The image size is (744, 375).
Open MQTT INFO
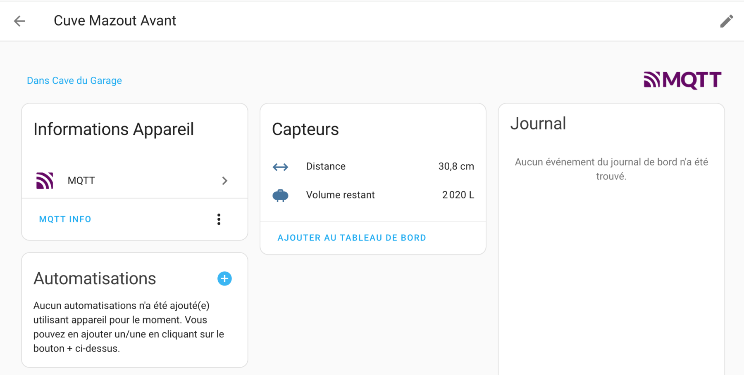(65, 219)
